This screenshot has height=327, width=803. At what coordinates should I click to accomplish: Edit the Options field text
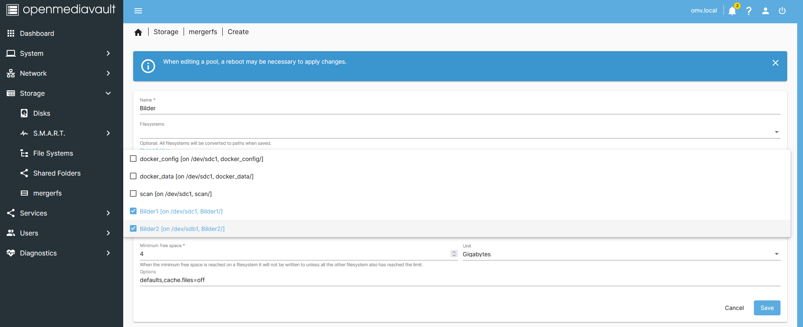click(460, 280)
